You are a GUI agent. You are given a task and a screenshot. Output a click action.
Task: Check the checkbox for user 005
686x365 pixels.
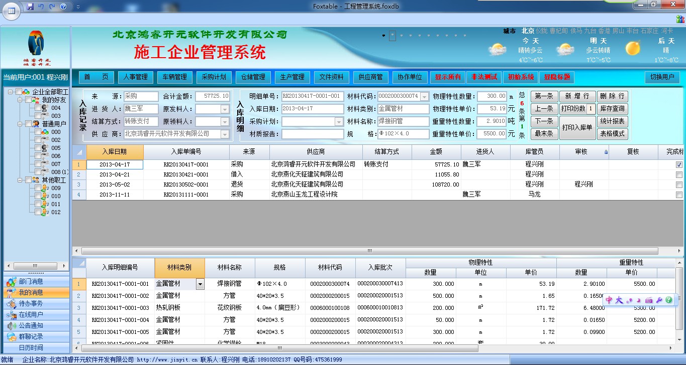tap(38, 148)
